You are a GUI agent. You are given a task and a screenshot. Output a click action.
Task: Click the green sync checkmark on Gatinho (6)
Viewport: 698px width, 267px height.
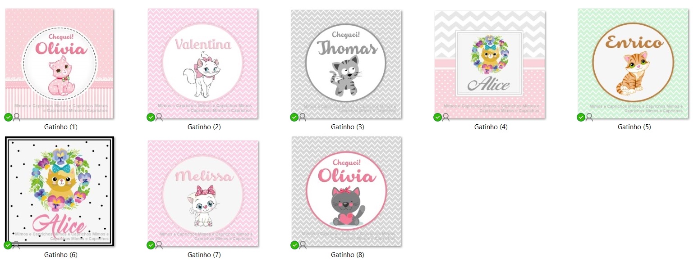8,245
